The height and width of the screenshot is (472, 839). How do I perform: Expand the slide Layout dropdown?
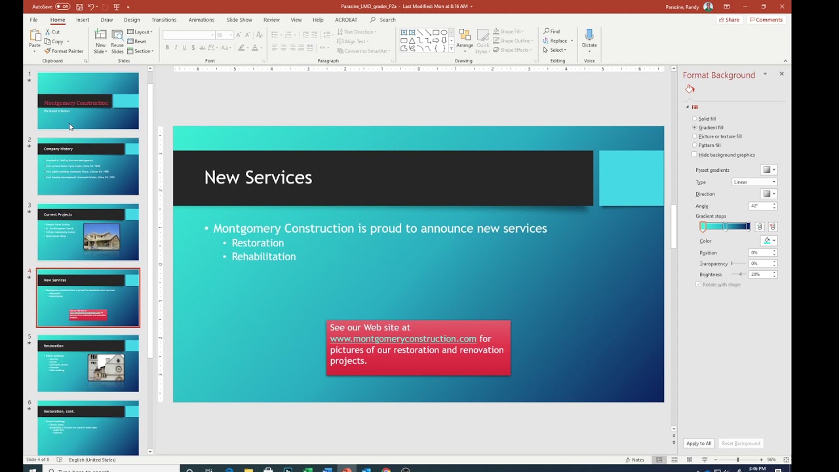140,31
